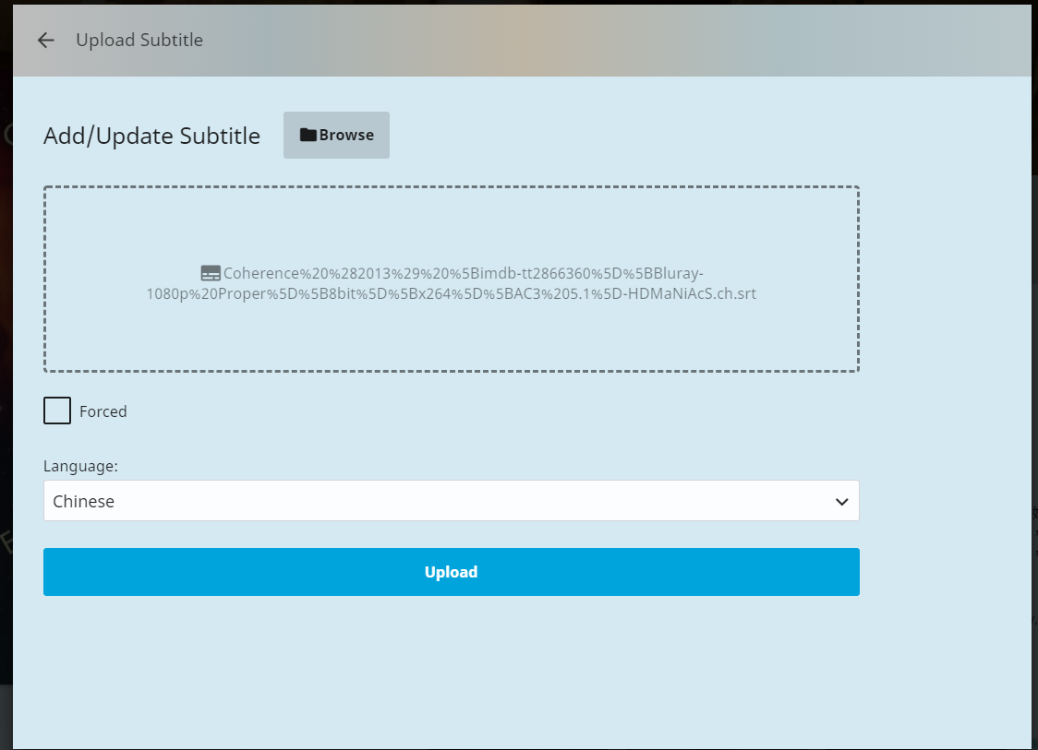Click the caption icon preceding the Coherence filename
Screen dimensions: 1038x750
click(211, 272)
